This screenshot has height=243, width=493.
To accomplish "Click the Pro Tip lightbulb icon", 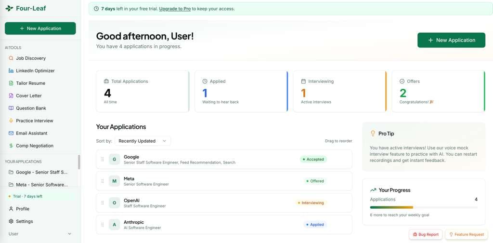I will tap(373, 134).
